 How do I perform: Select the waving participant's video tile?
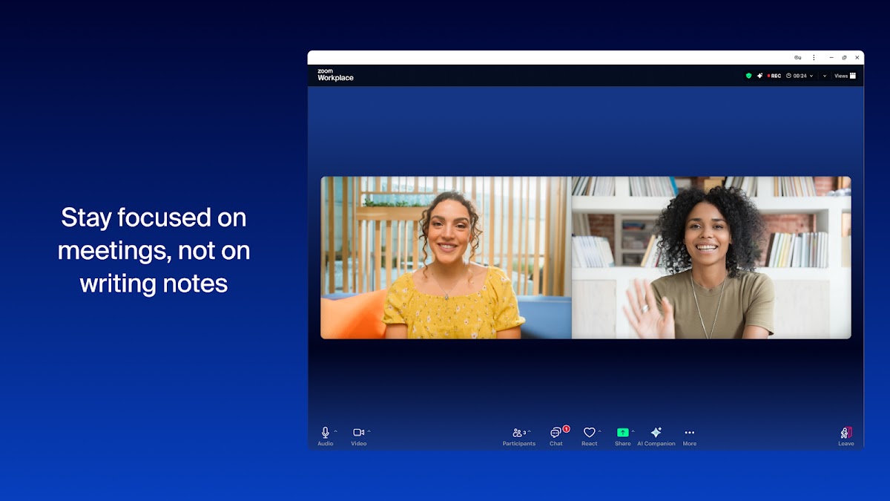click(x=711, y=258)
